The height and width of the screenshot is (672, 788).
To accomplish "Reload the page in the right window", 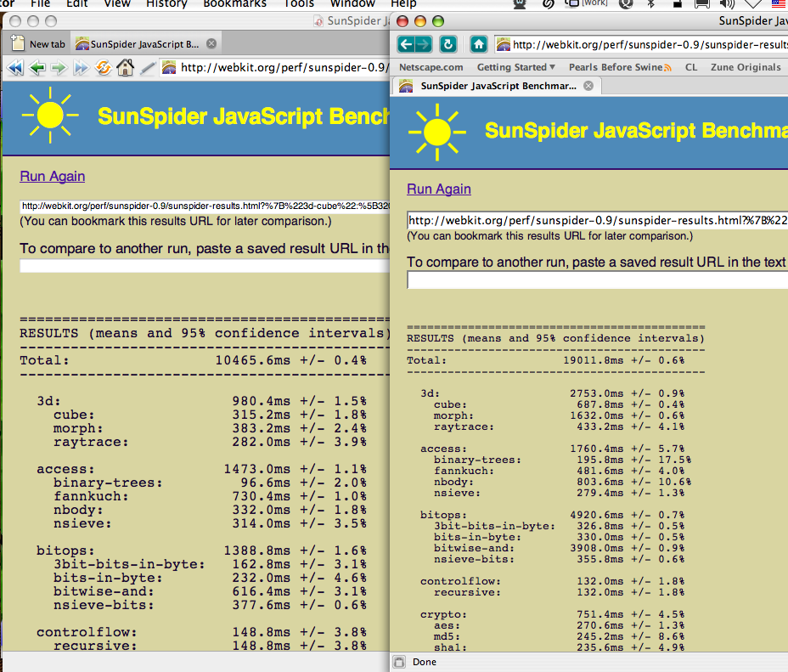I will point(447,44).
